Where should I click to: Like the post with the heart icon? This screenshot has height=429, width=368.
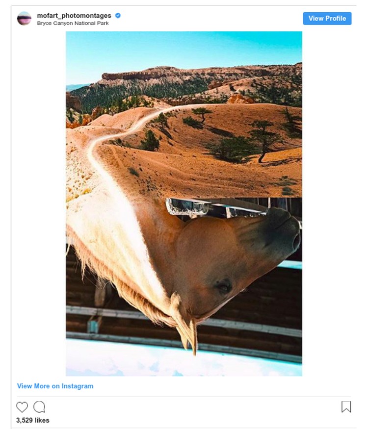pos(22,407)
